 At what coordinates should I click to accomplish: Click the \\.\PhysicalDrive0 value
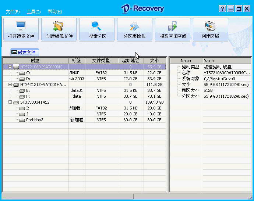point(219,79)
